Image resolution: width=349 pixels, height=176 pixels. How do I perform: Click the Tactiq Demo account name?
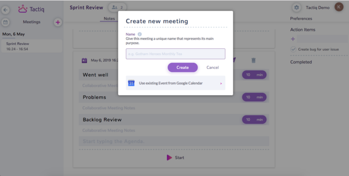coord(318,7)
